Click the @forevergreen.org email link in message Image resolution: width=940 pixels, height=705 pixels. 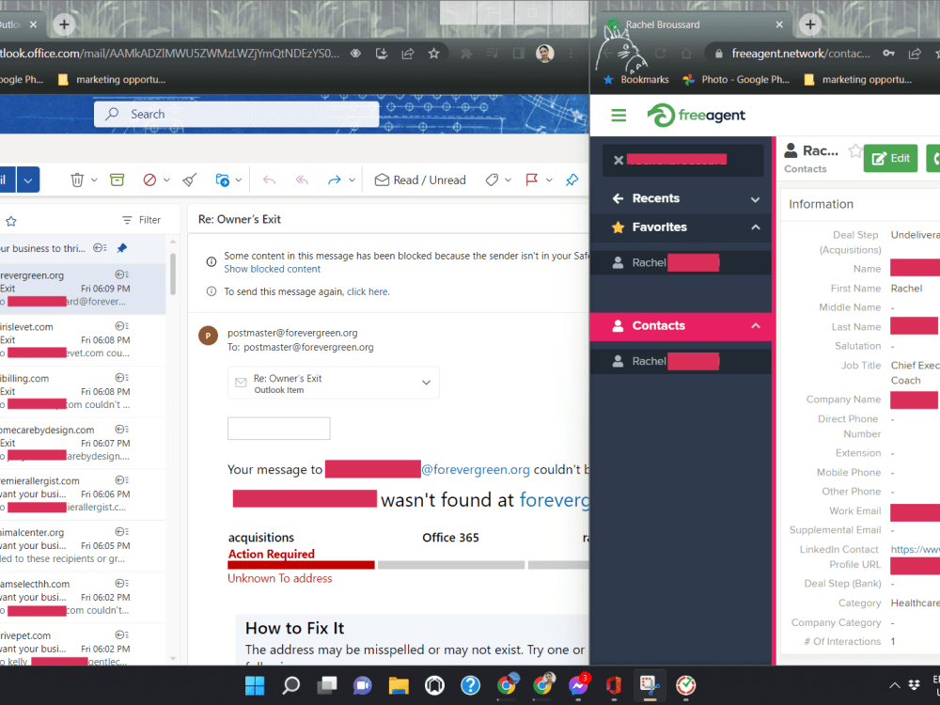pyautogui.click(x=476, y=469)
